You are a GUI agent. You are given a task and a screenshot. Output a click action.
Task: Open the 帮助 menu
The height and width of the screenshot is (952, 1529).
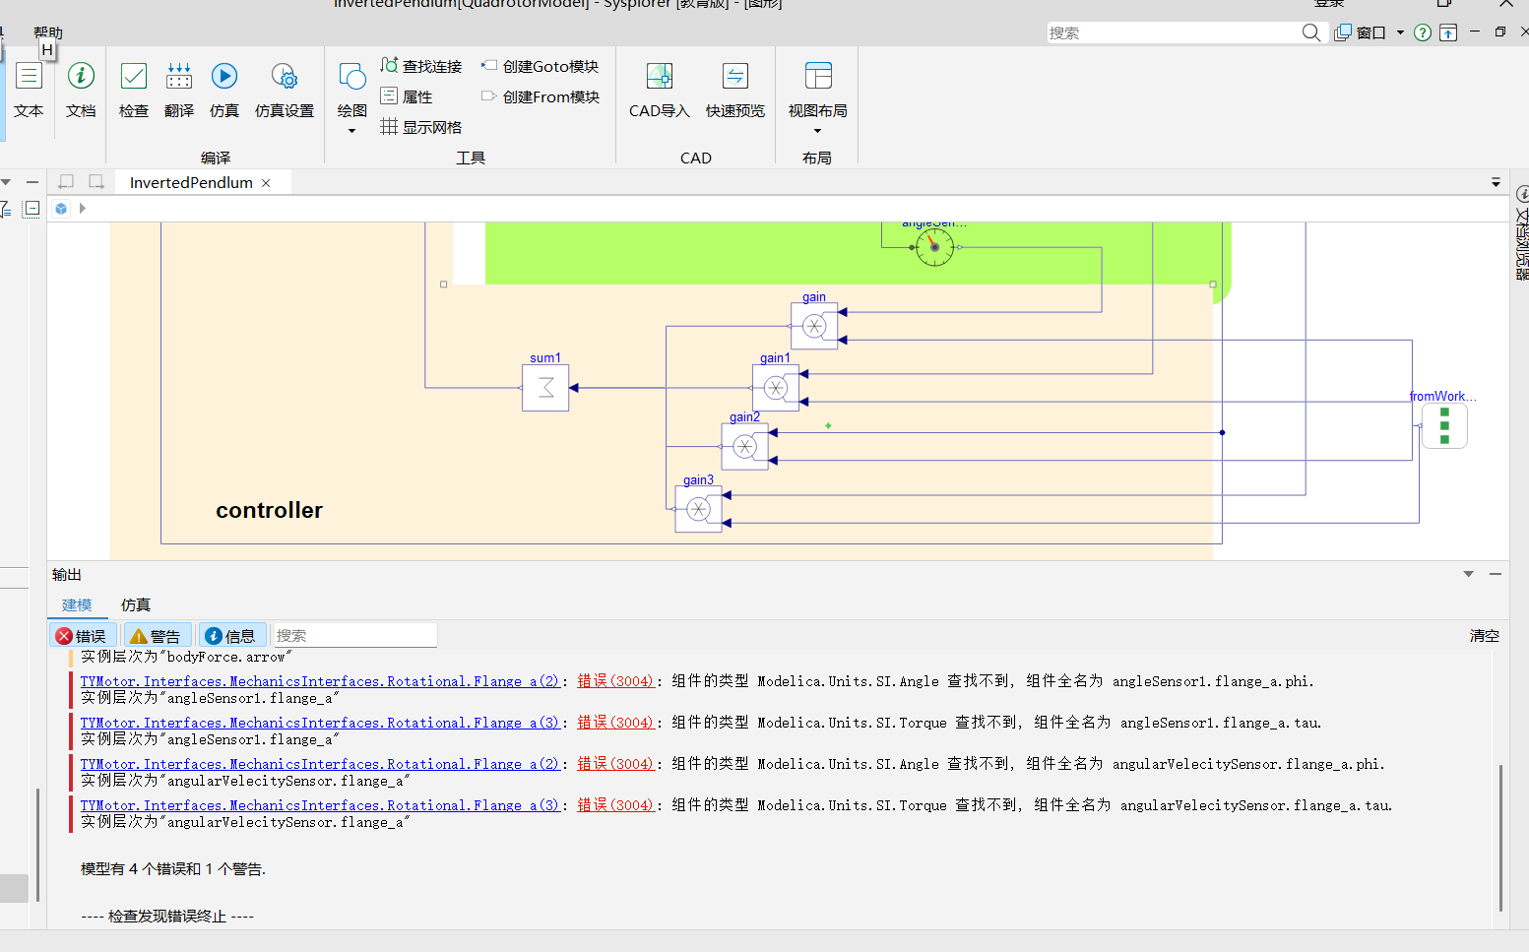tap(48, 32)
